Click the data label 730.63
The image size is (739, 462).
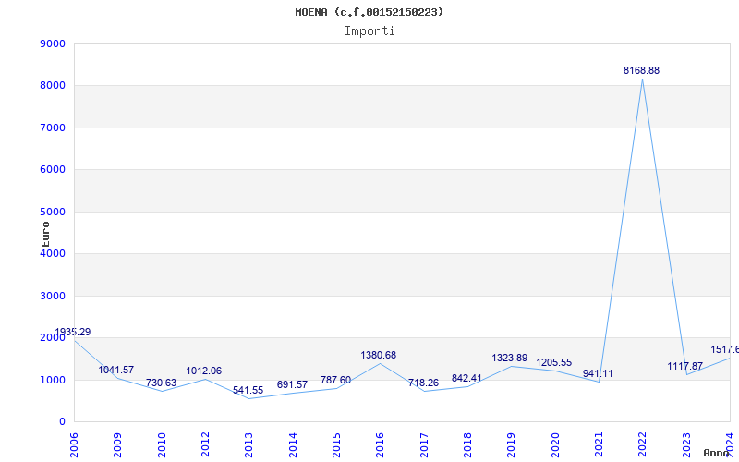(161, 383)
